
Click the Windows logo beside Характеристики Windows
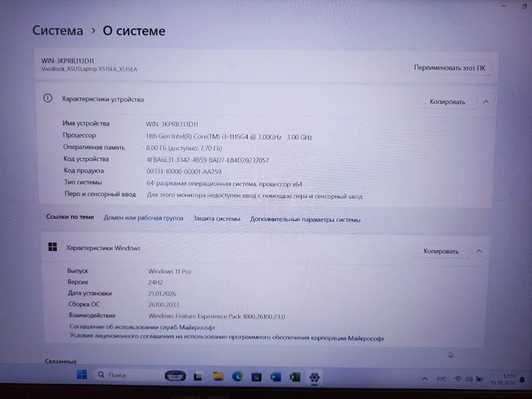click(x=53, y=247)
